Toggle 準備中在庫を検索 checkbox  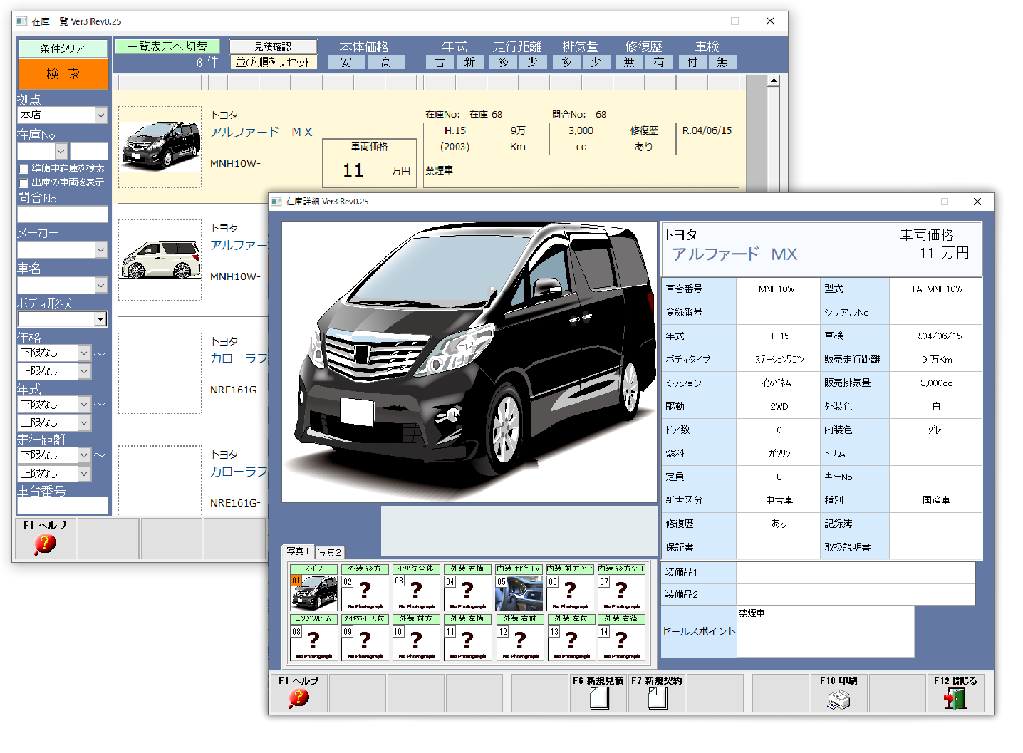tap(24, 169)
